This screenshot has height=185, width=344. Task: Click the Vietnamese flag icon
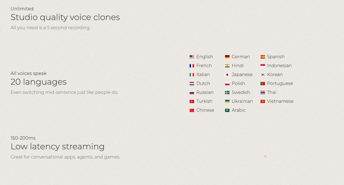[x=262, y=101]
